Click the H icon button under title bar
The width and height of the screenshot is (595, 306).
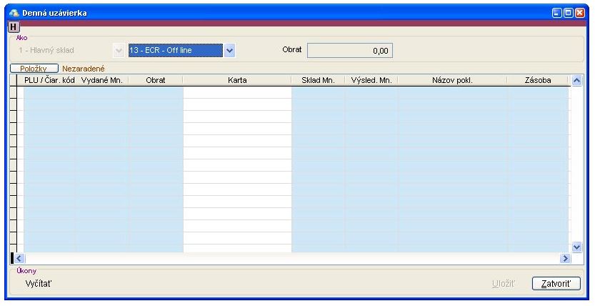[13, 26]
